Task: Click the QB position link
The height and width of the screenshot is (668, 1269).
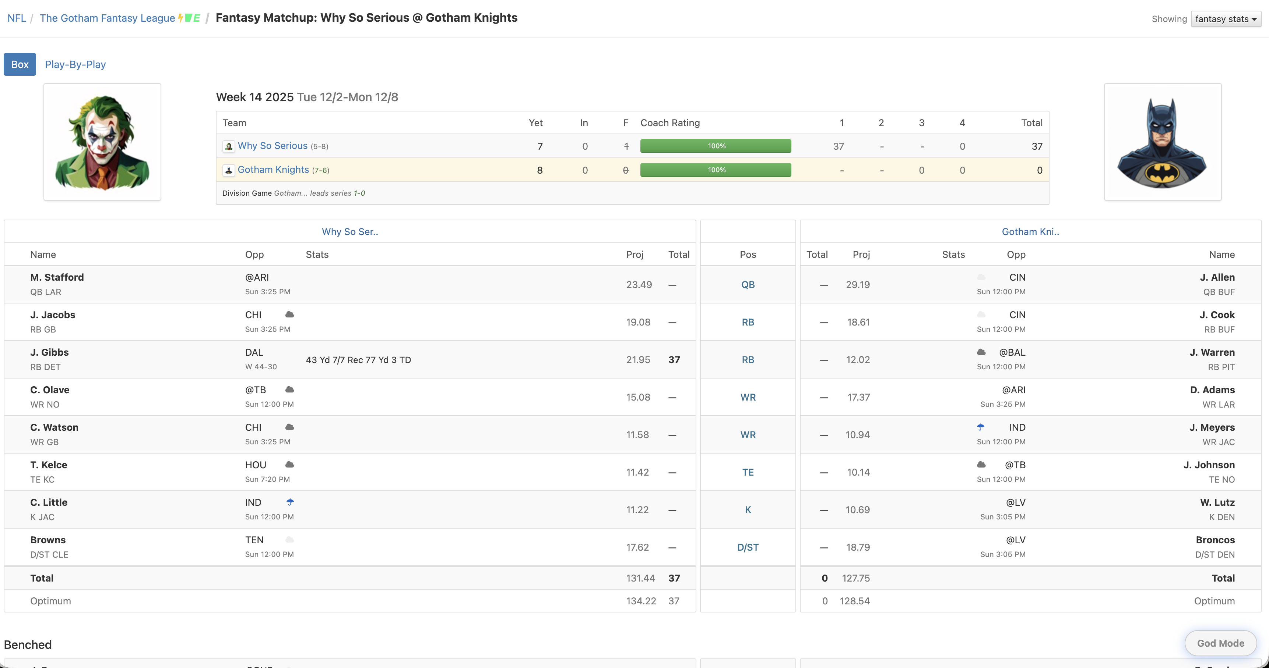Action: pos(747,284)
